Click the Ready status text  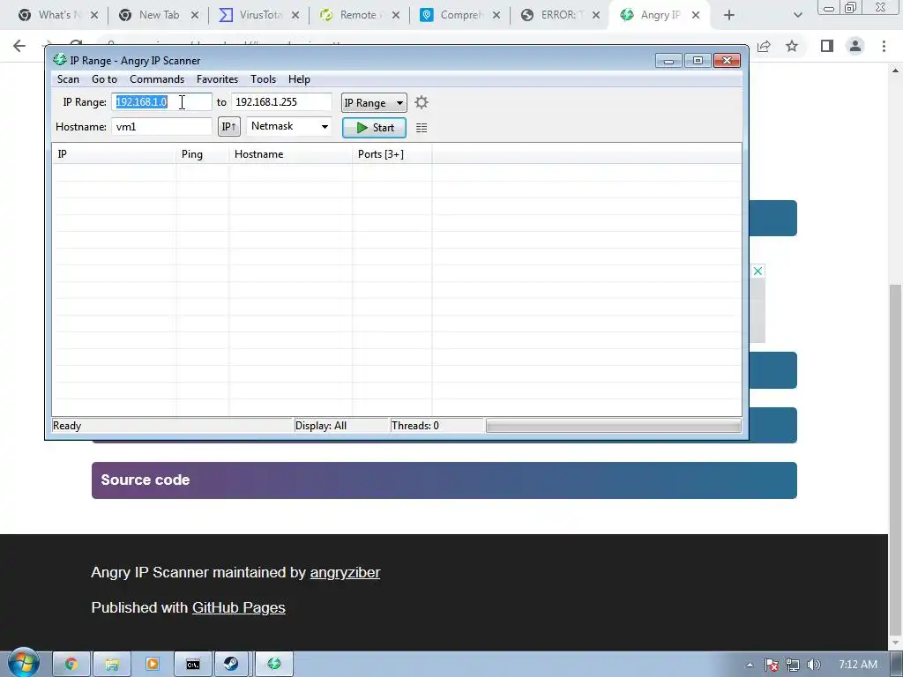67,426
